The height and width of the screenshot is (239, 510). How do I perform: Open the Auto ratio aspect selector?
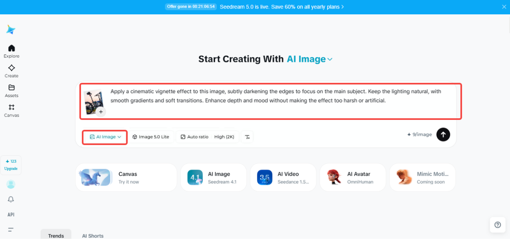click(x=194, y=136)
